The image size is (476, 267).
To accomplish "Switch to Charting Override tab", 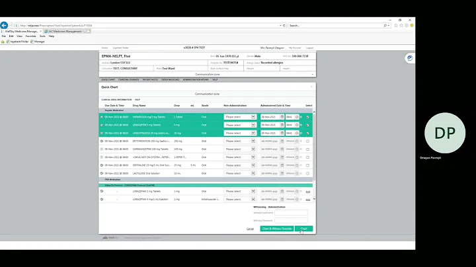I will tap(129, 80).
